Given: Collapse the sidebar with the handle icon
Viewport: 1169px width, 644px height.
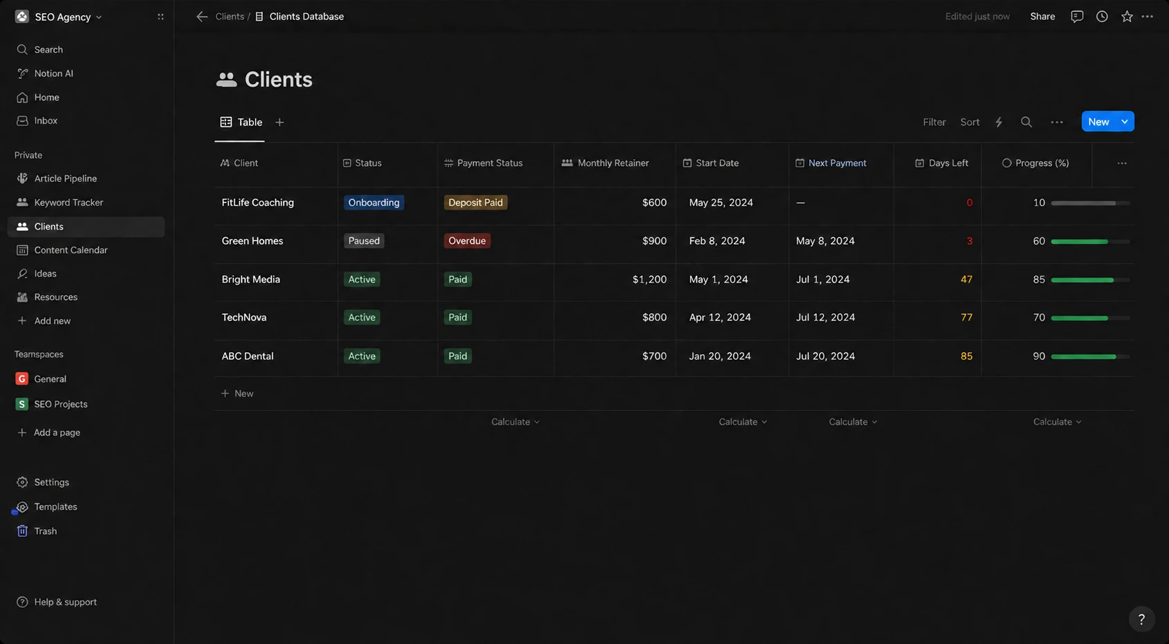Looking at the screenshot, I should coord(160,17).
